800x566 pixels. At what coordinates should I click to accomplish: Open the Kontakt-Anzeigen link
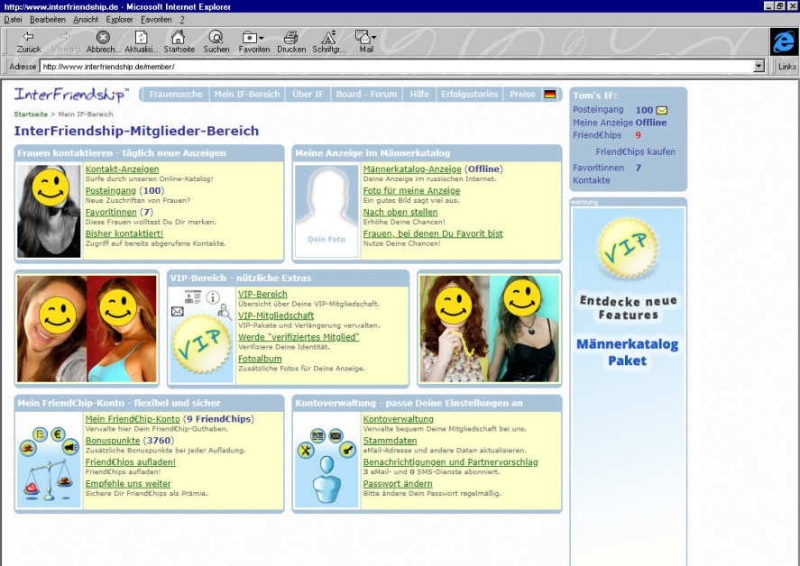click(x=122, y=169)
